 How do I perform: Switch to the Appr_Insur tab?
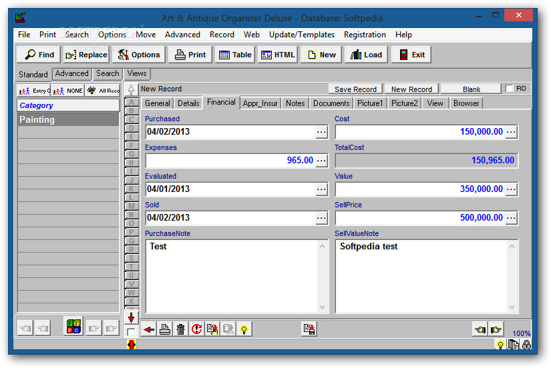[x=260, y=103]
